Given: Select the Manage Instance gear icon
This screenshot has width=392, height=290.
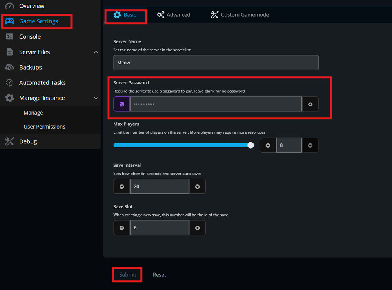Looking at the screenshot, I should point(9,98).
